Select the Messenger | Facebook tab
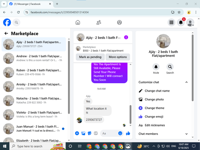Image resolution: width=200 pixels, height=150 pixels. 30,4
